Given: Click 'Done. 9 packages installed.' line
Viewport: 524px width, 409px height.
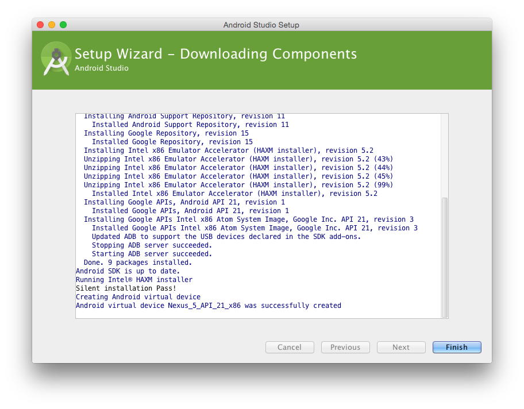Looking at the screenshot, I should (x=138, y=263).
